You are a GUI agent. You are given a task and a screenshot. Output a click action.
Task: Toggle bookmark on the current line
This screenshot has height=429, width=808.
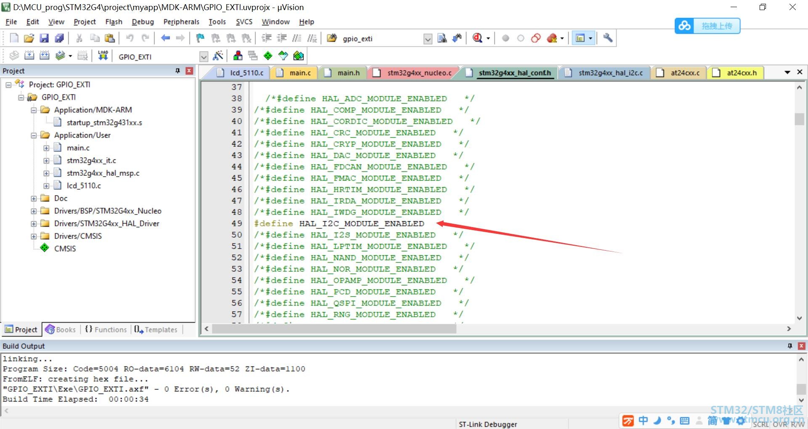[200, 38]
